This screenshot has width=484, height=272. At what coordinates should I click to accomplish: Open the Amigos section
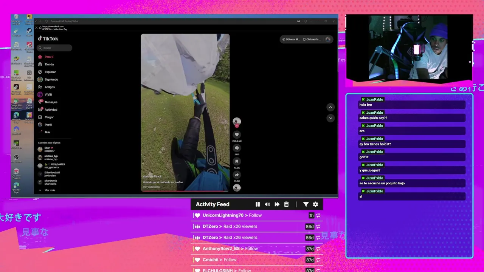(x=46, y=87)
